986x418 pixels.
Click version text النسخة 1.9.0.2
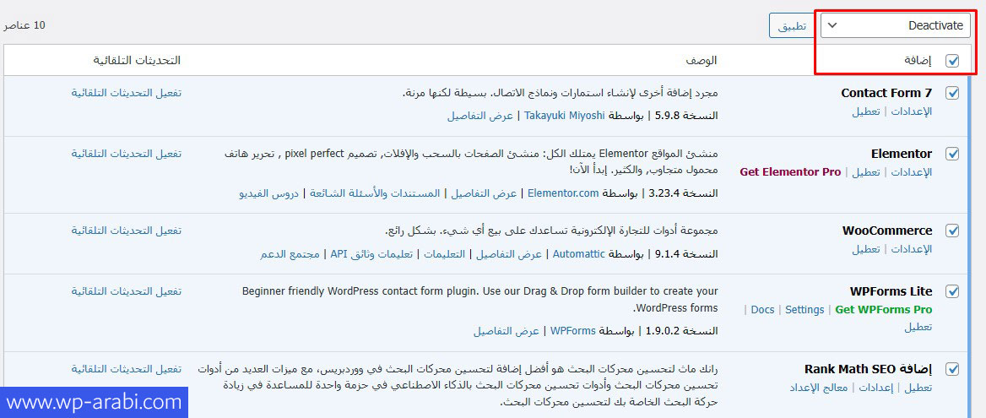coord(681,331)
